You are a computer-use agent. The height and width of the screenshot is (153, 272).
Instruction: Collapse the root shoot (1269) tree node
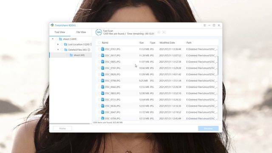pyautogui.click(x=53, y=39)
